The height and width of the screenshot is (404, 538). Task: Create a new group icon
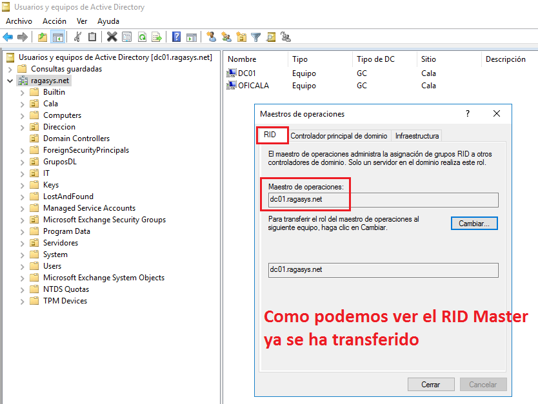tap(226, 37)
